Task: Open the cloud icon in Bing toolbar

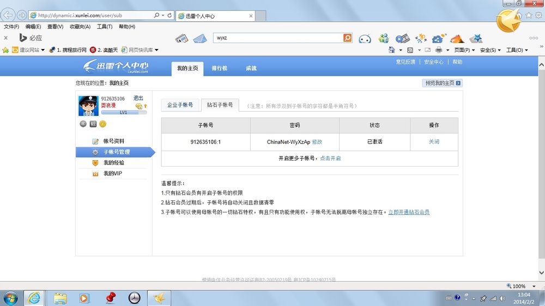Action: pos(439,38)
